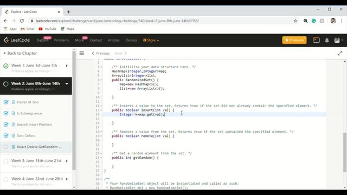This screenshot has height=195, width=347.
Task: Open the Insert Delete GetRandom problem
Action: tap(39, 147)
